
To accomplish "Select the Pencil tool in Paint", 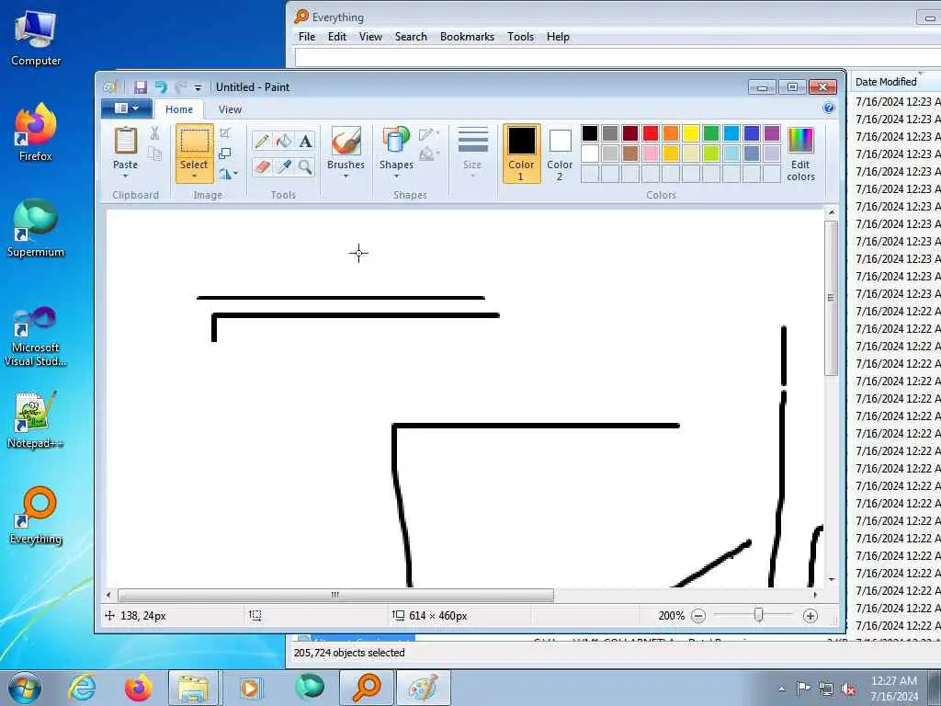I will tap(262, 142).
